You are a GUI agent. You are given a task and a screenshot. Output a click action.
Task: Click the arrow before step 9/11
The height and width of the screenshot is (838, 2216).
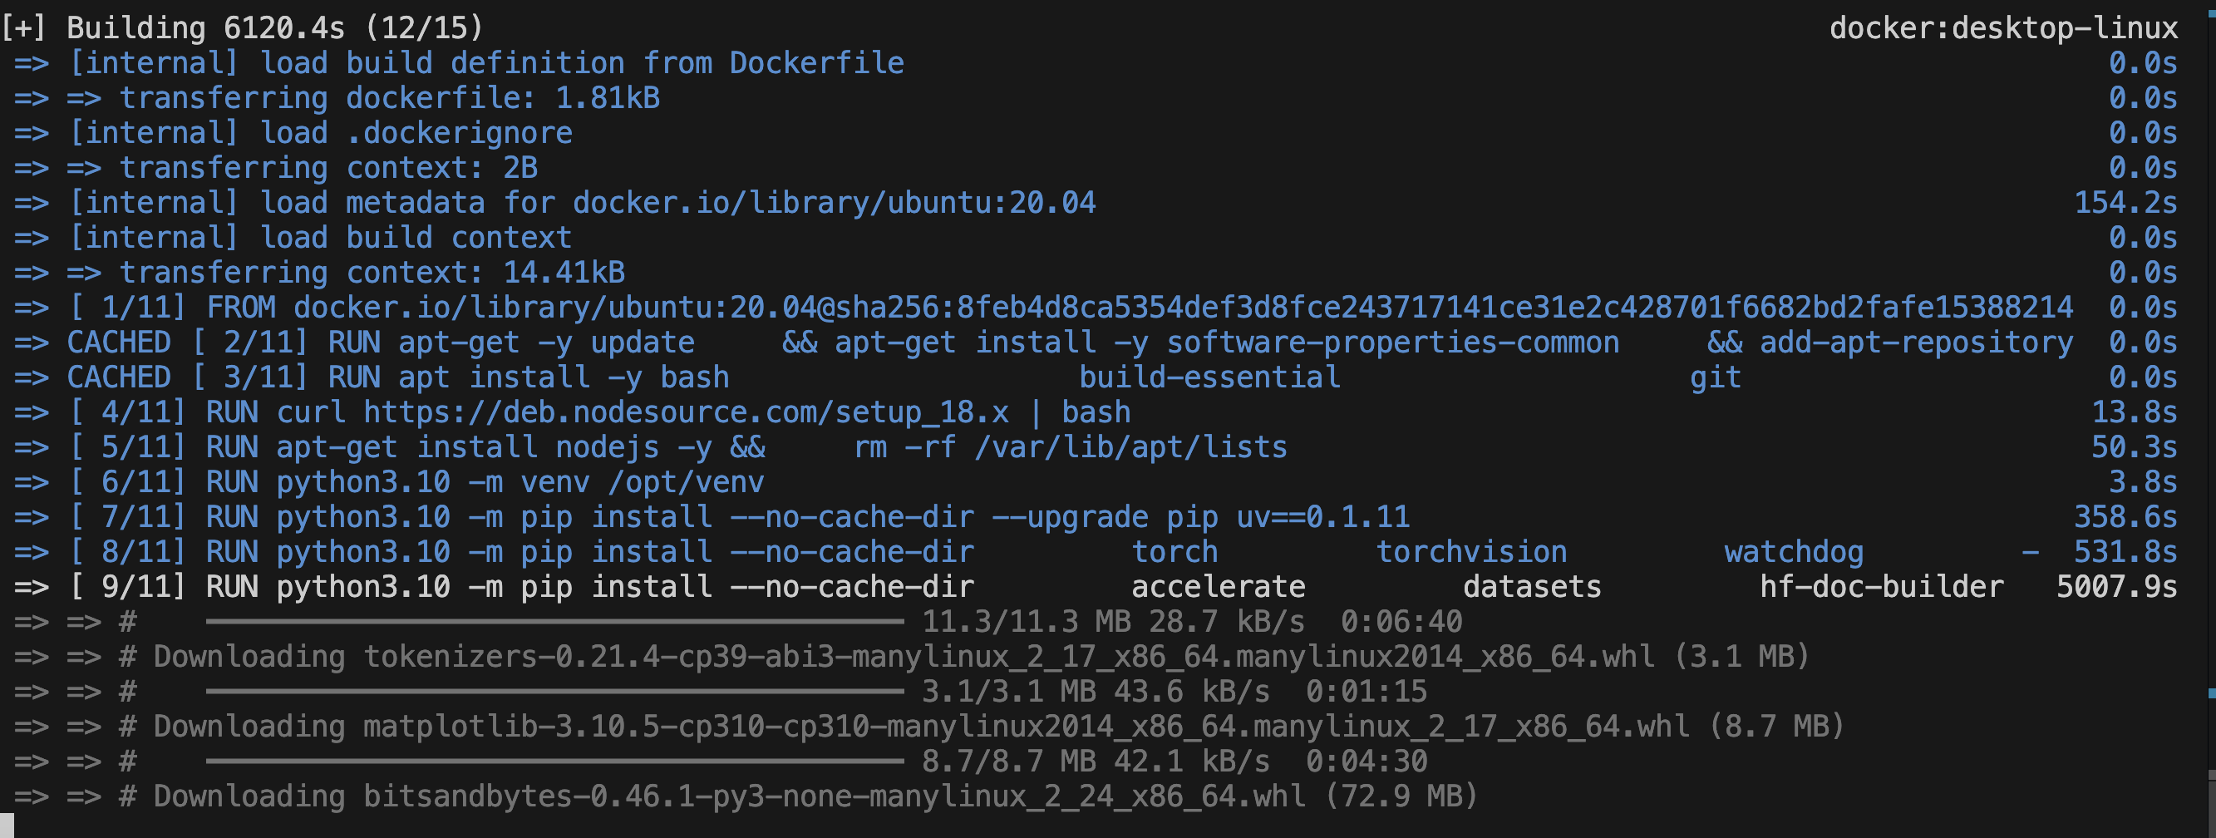click(x=32, y=587)
